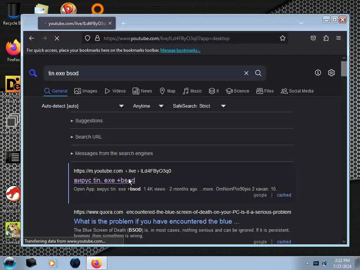Close the youtube.com tab
This screenshot has width=360, height=270.
pyautogui.click(x=110, y=23)
